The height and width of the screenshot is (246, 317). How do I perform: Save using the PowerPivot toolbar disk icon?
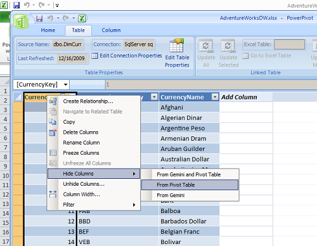[39, 18]
